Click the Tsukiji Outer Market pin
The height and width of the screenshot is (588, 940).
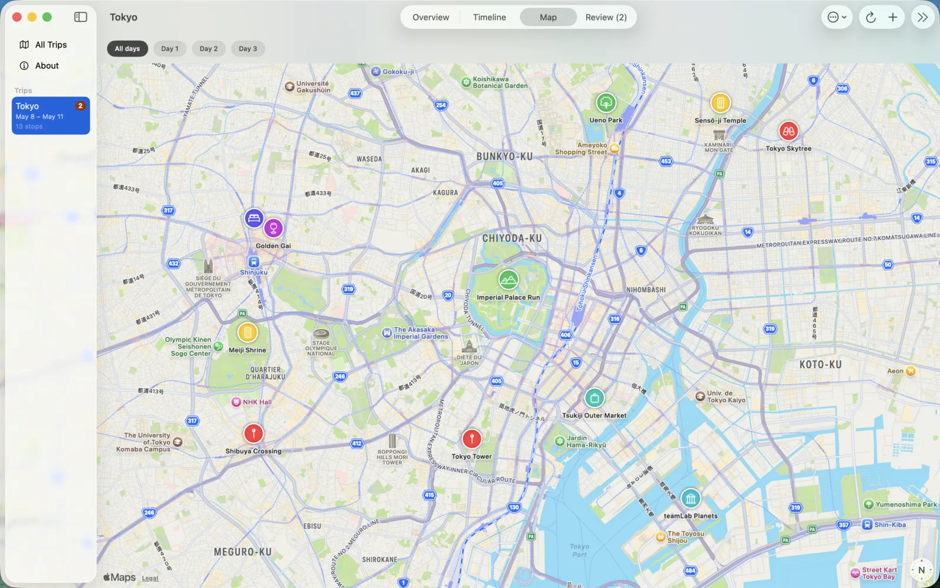pos(595,398)
